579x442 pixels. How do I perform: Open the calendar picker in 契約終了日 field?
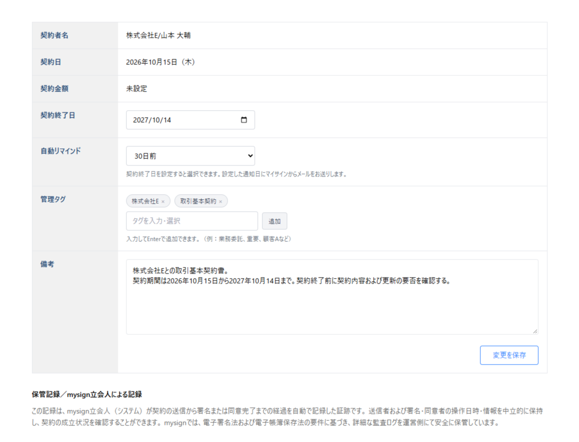[x=244, y=120]
